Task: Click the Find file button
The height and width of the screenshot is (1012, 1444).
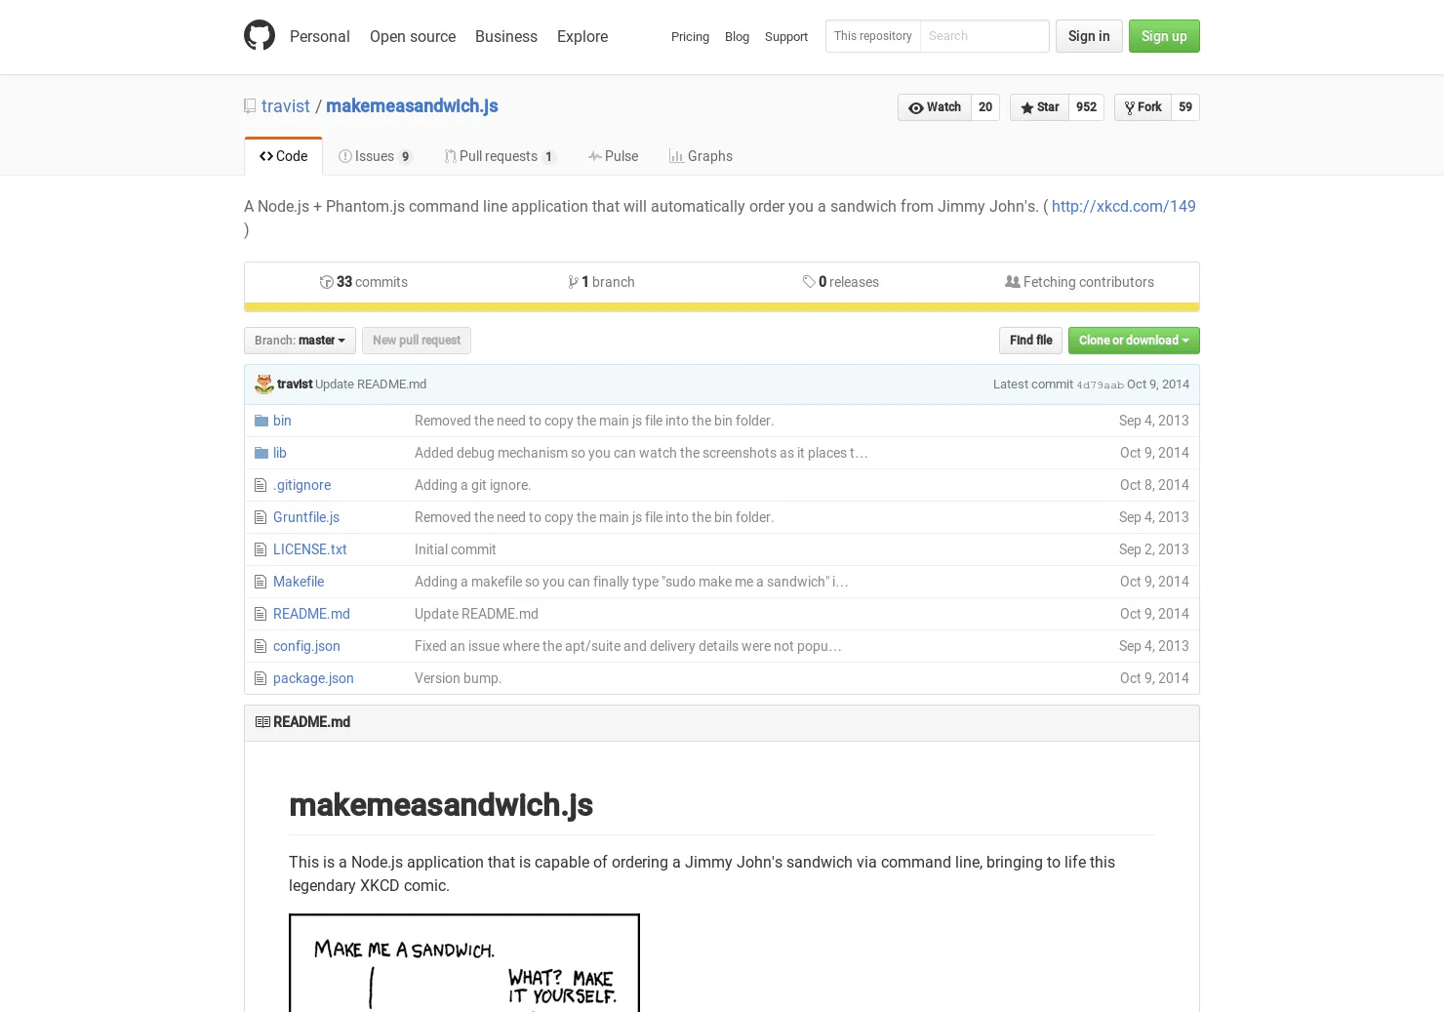Action: [x=1030, y=341]
